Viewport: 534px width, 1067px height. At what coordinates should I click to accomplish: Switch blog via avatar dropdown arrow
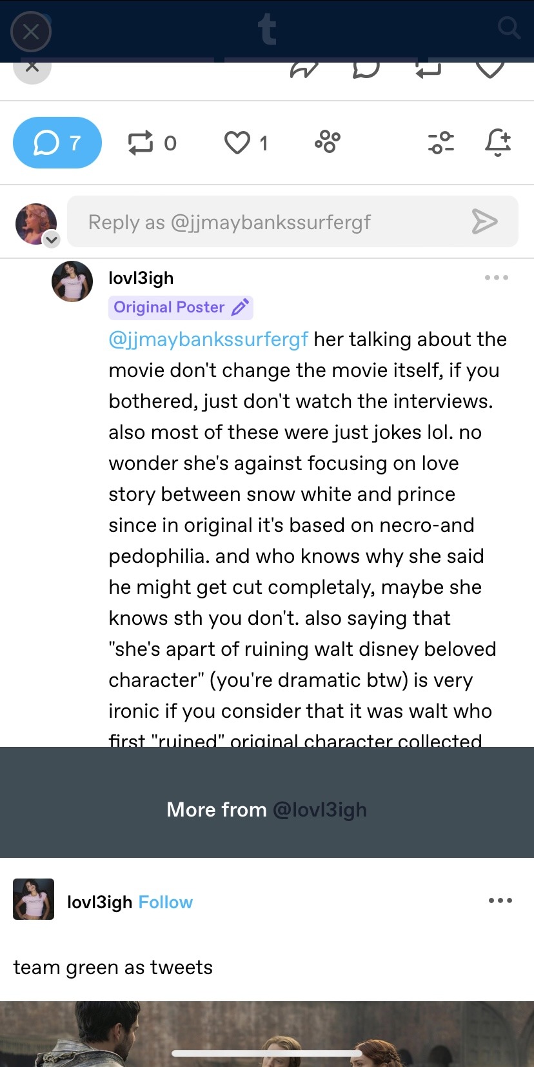52,239
